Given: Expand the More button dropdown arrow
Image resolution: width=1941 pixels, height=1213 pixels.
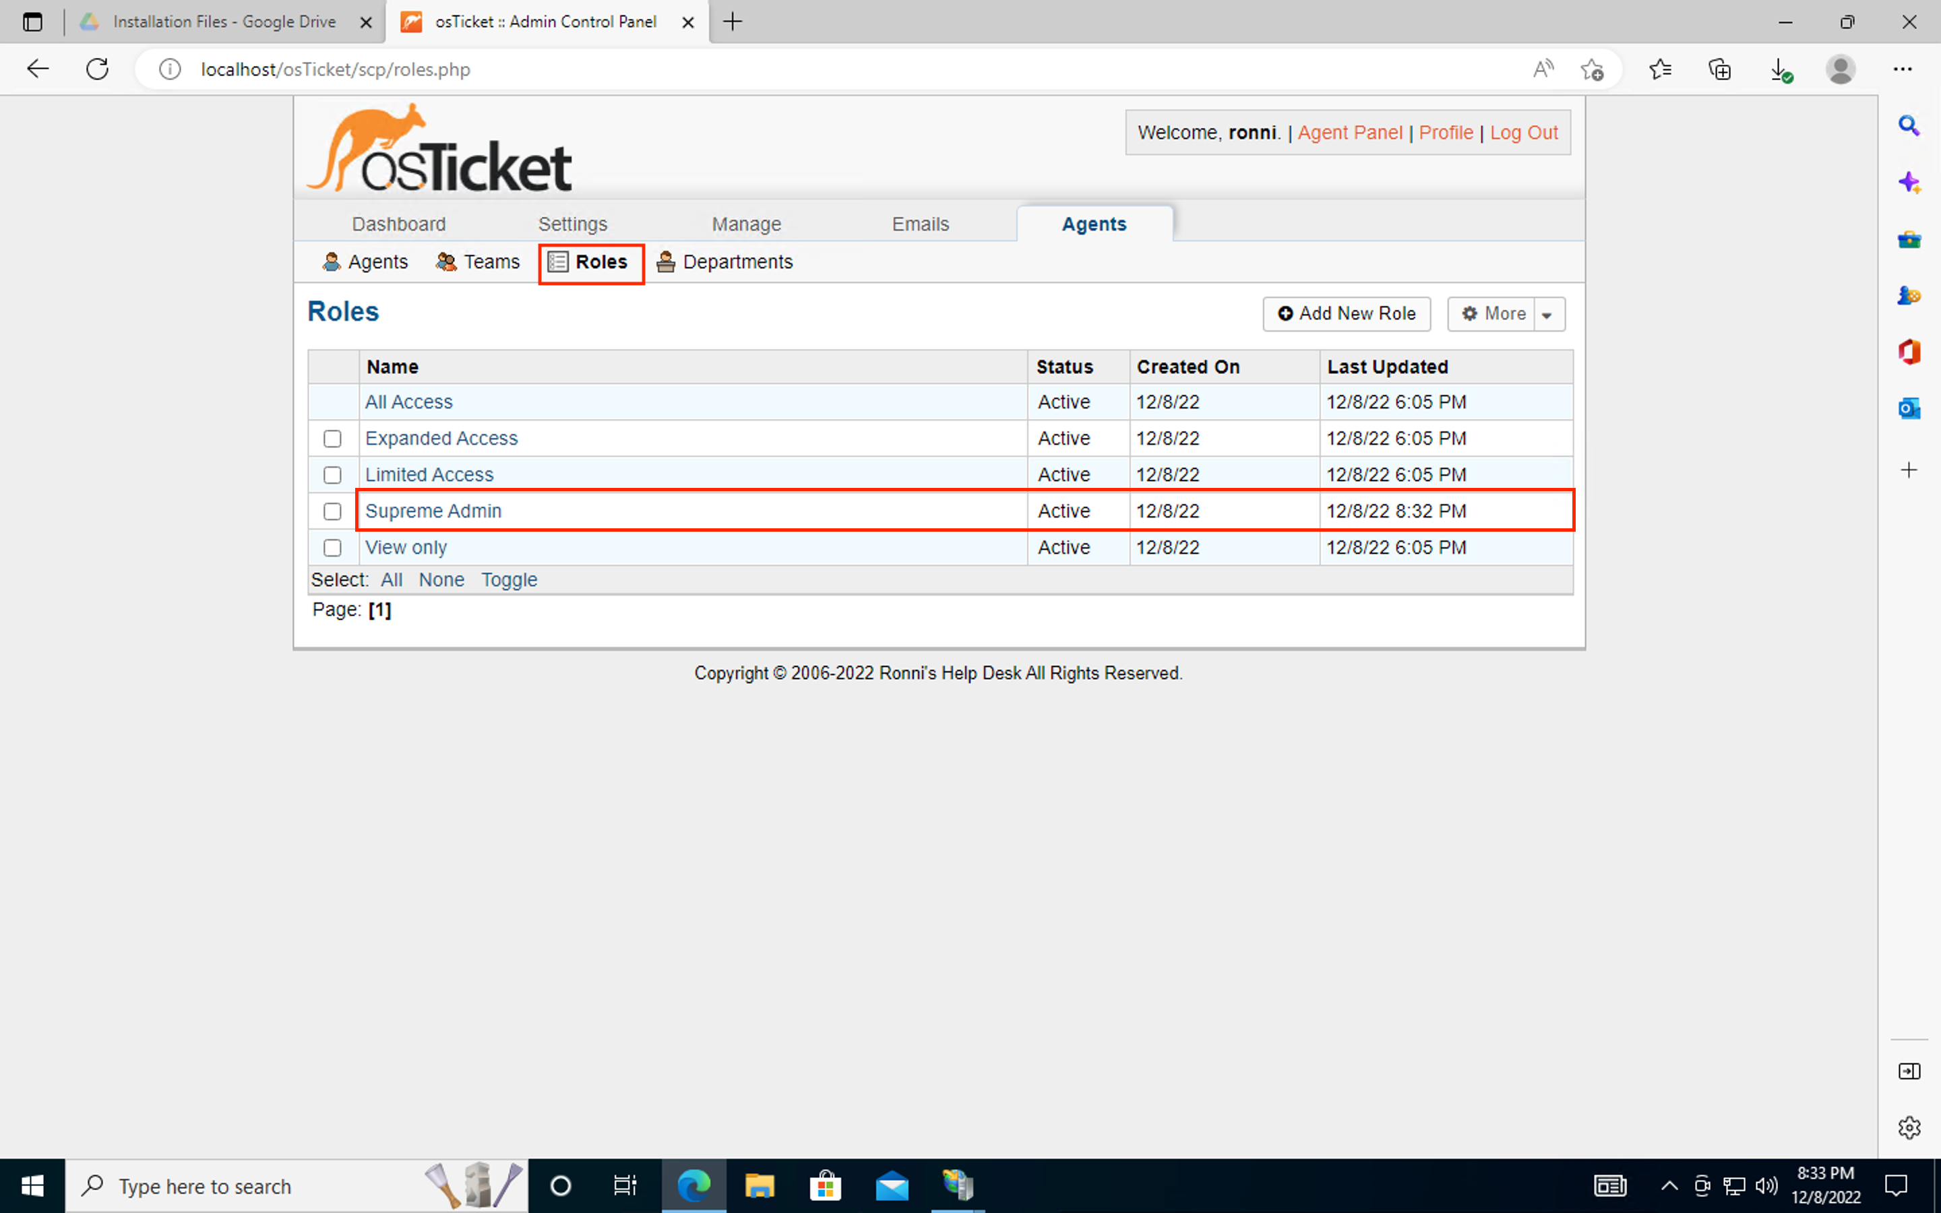Looking at the screenshot, I should (x=1547, y=313).
